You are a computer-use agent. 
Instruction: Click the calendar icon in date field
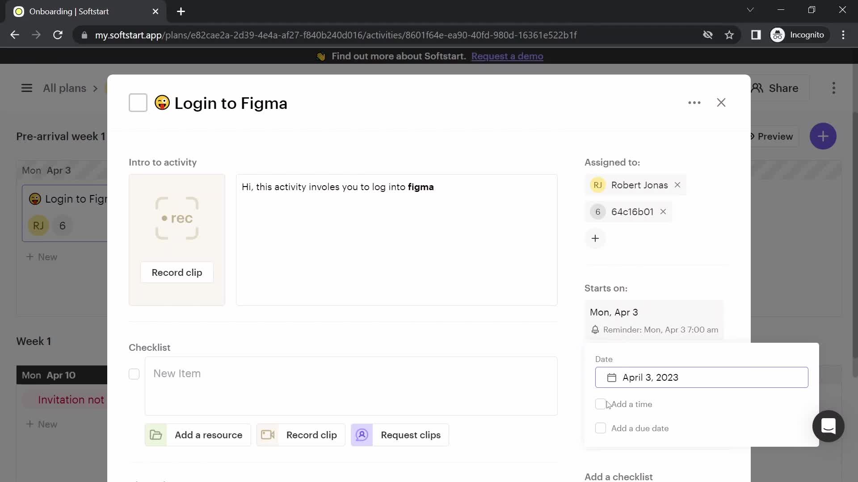tap(612, 377)
